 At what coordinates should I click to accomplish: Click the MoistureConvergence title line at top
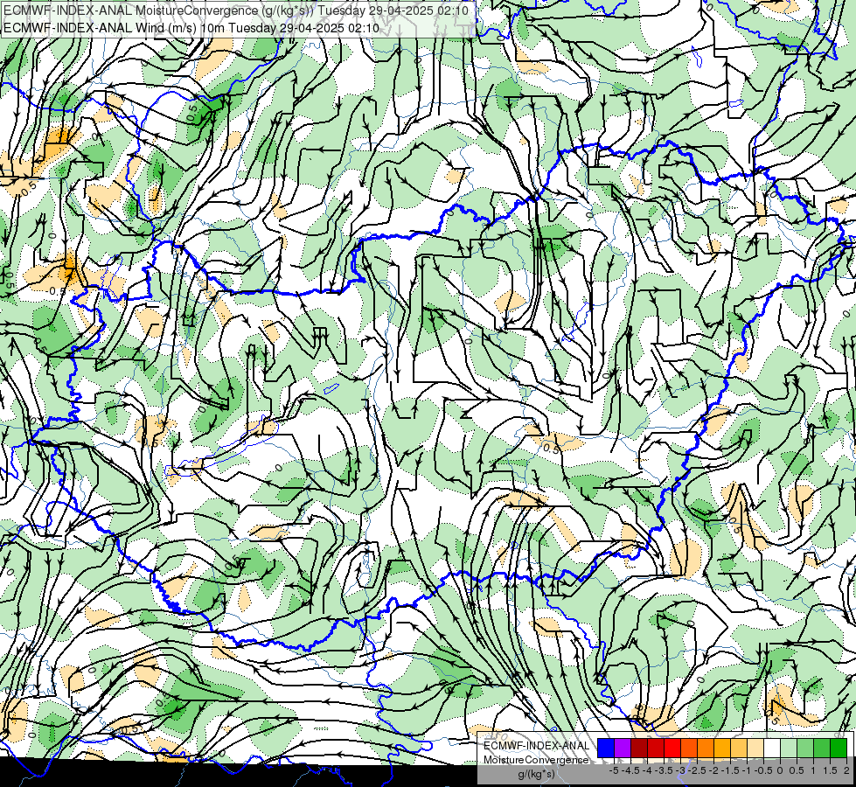coord(236,10)
